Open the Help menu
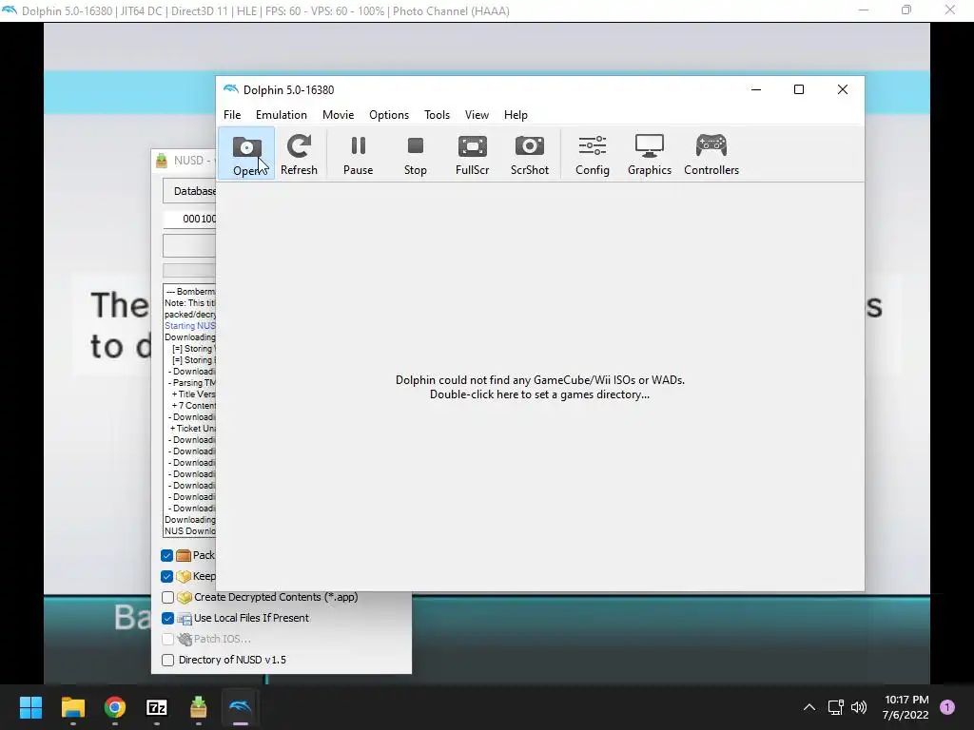Viewport: 974px width, 730px height. point(516,115)
